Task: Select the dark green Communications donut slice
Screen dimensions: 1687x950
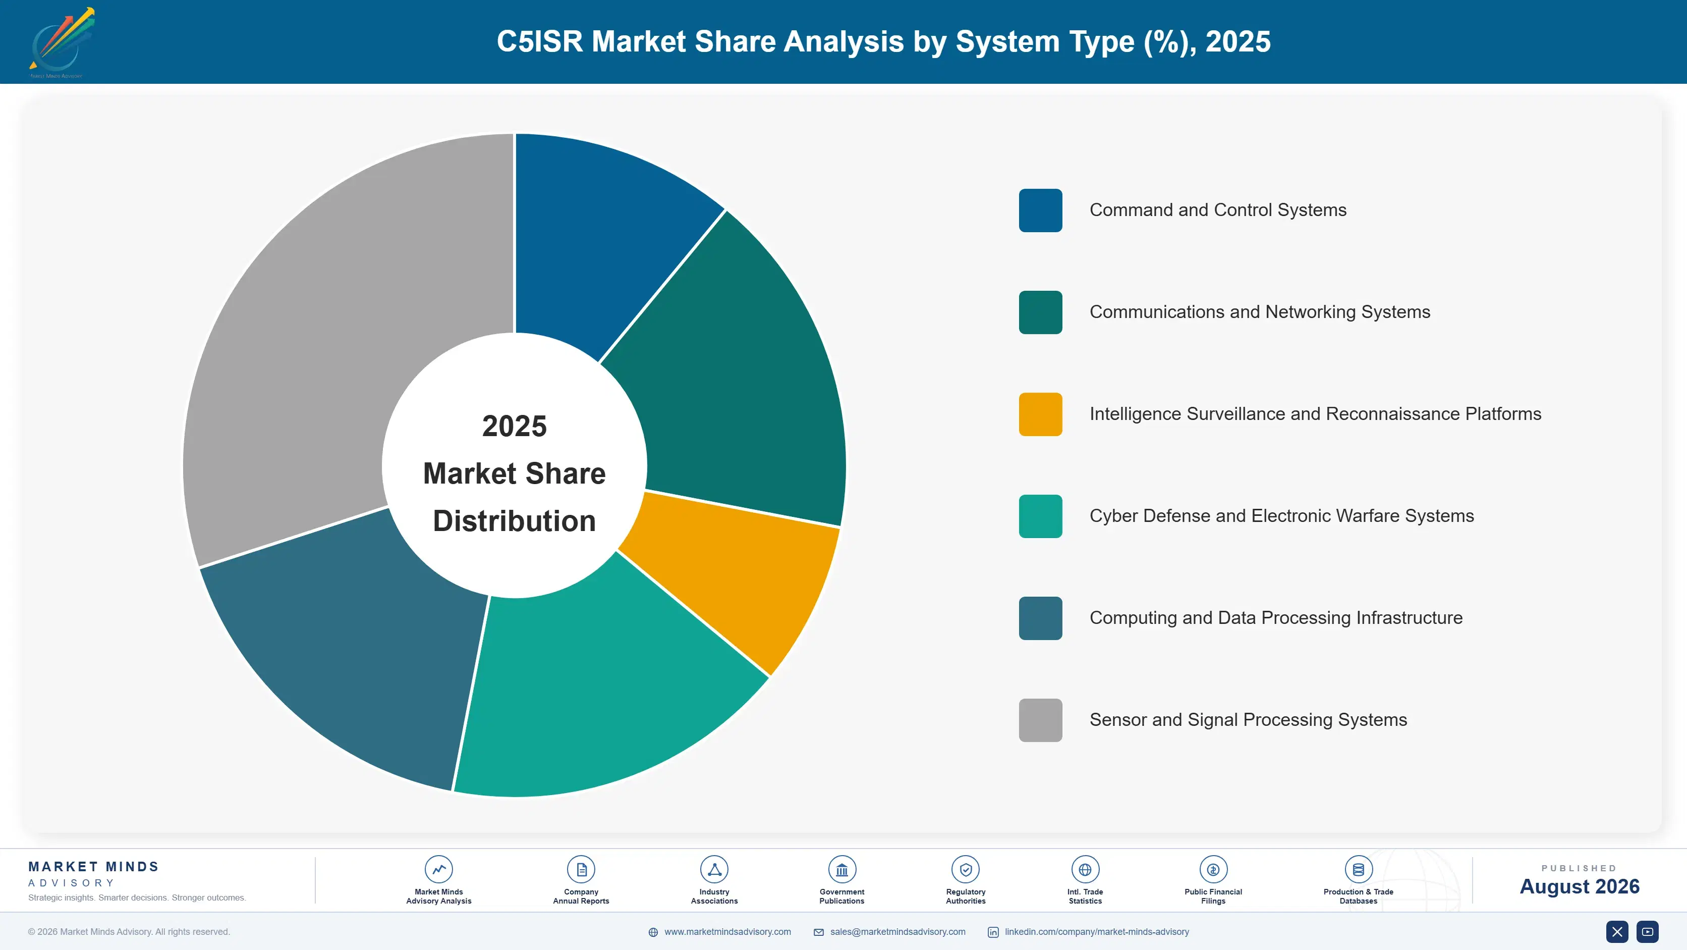Action: 734,387
